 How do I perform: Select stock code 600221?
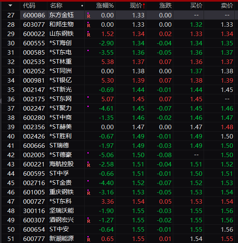coord(34,164)
